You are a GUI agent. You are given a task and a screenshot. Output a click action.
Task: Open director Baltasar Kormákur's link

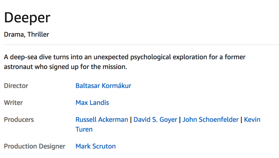(x=103, y=86)
